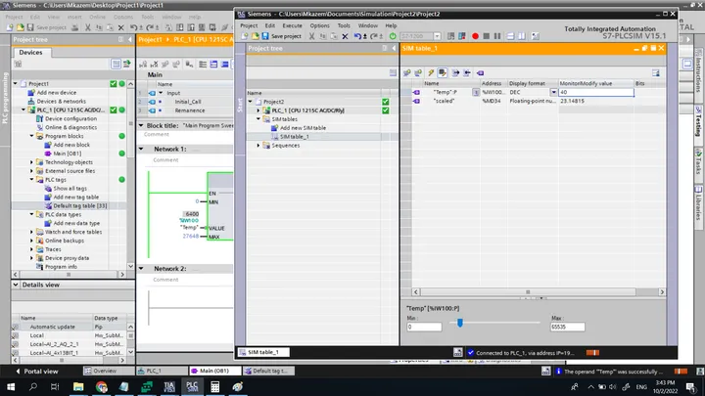Click the Pause icon in PLCSIM toolbar
The height and width of the screenshot is (396, 705).
pyautogui.click(x=497, y=36)
